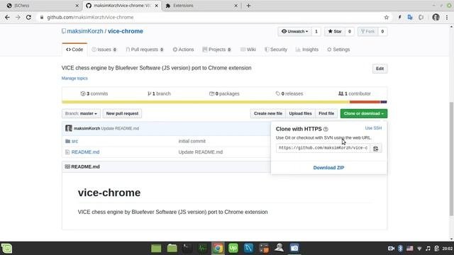Open the 0 packages link

[224, 93]
